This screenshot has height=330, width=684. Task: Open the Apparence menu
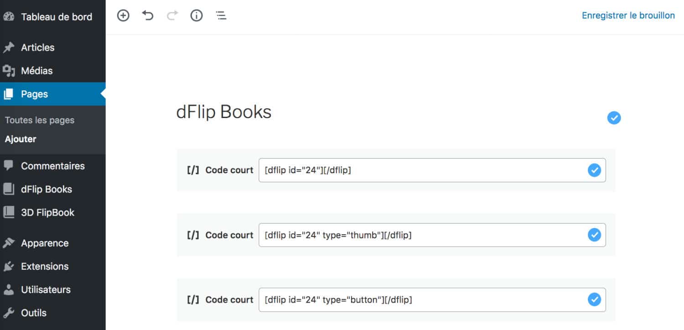[x=45, y=243]
